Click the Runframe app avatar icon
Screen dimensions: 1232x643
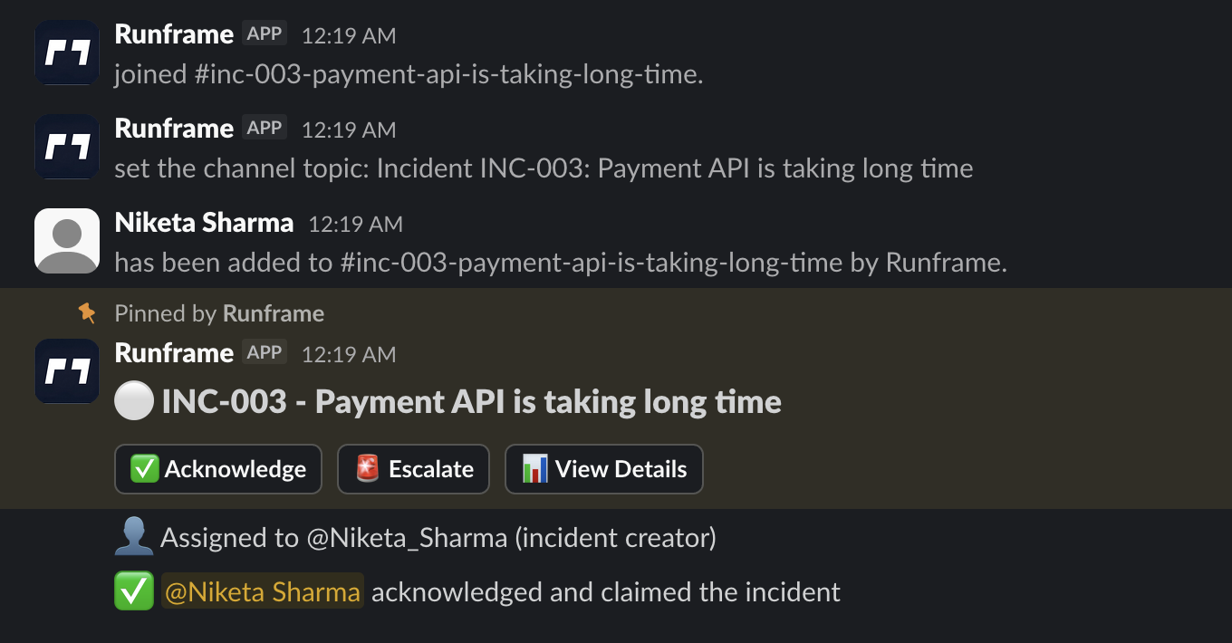tap(66, 370)
